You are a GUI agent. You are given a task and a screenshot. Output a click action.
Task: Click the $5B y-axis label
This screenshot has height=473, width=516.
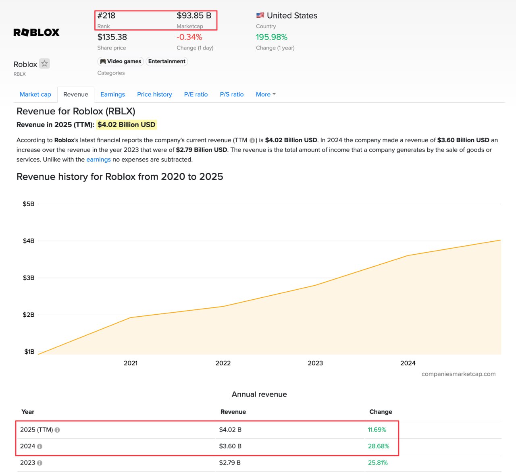coord(29,204)
